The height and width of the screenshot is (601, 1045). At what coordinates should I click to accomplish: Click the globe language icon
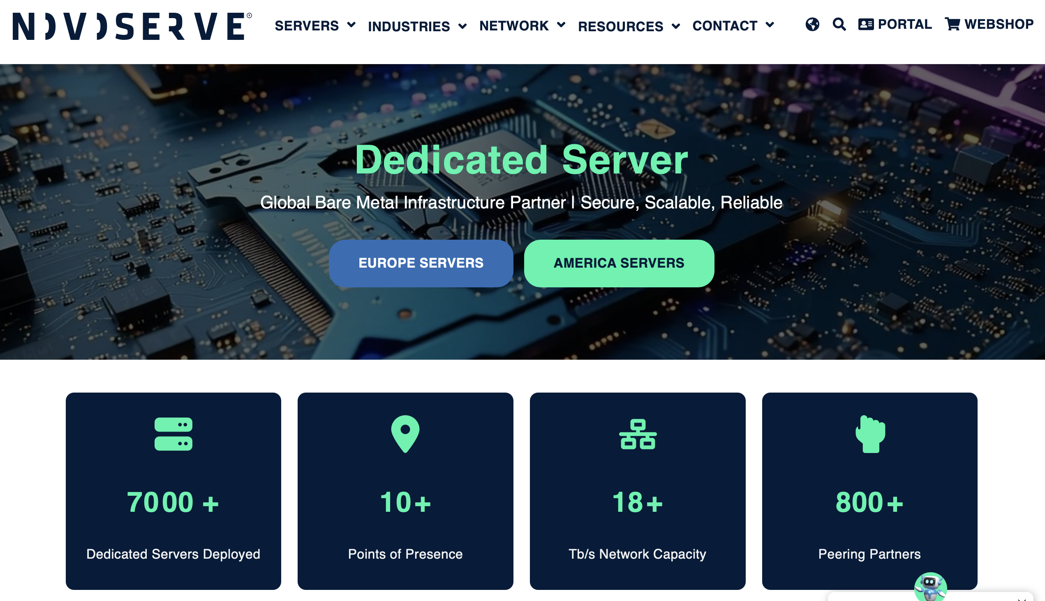(812, 24)
